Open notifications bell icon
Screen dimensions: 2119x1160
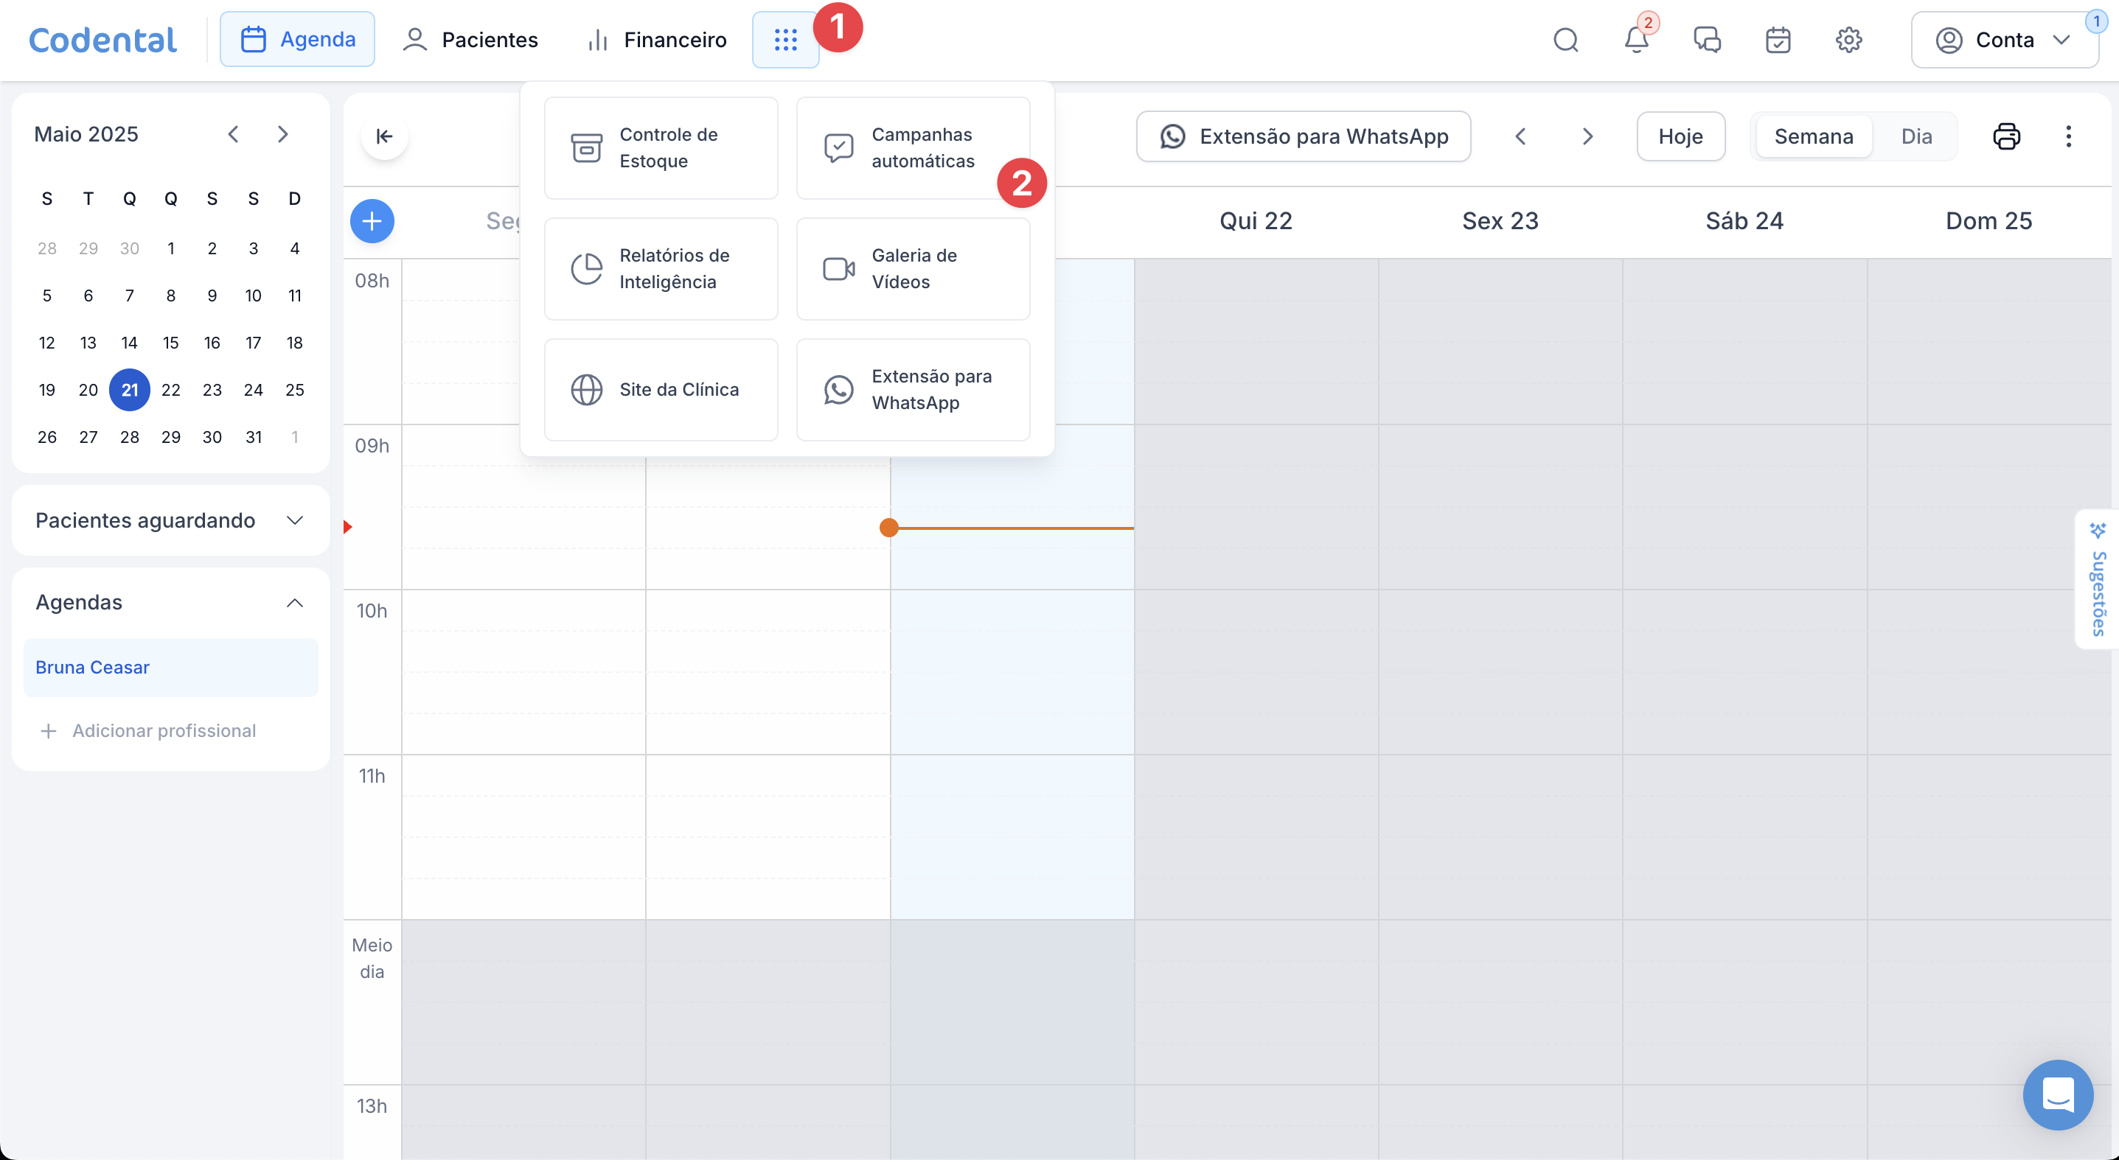(x=1636, y=40)
